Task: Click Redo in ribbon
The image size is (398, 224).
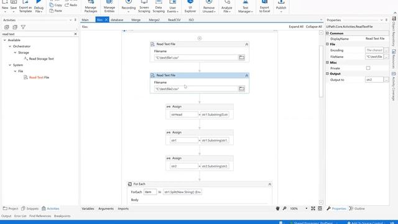Action: pyautogui.click(x=71, y=5)
